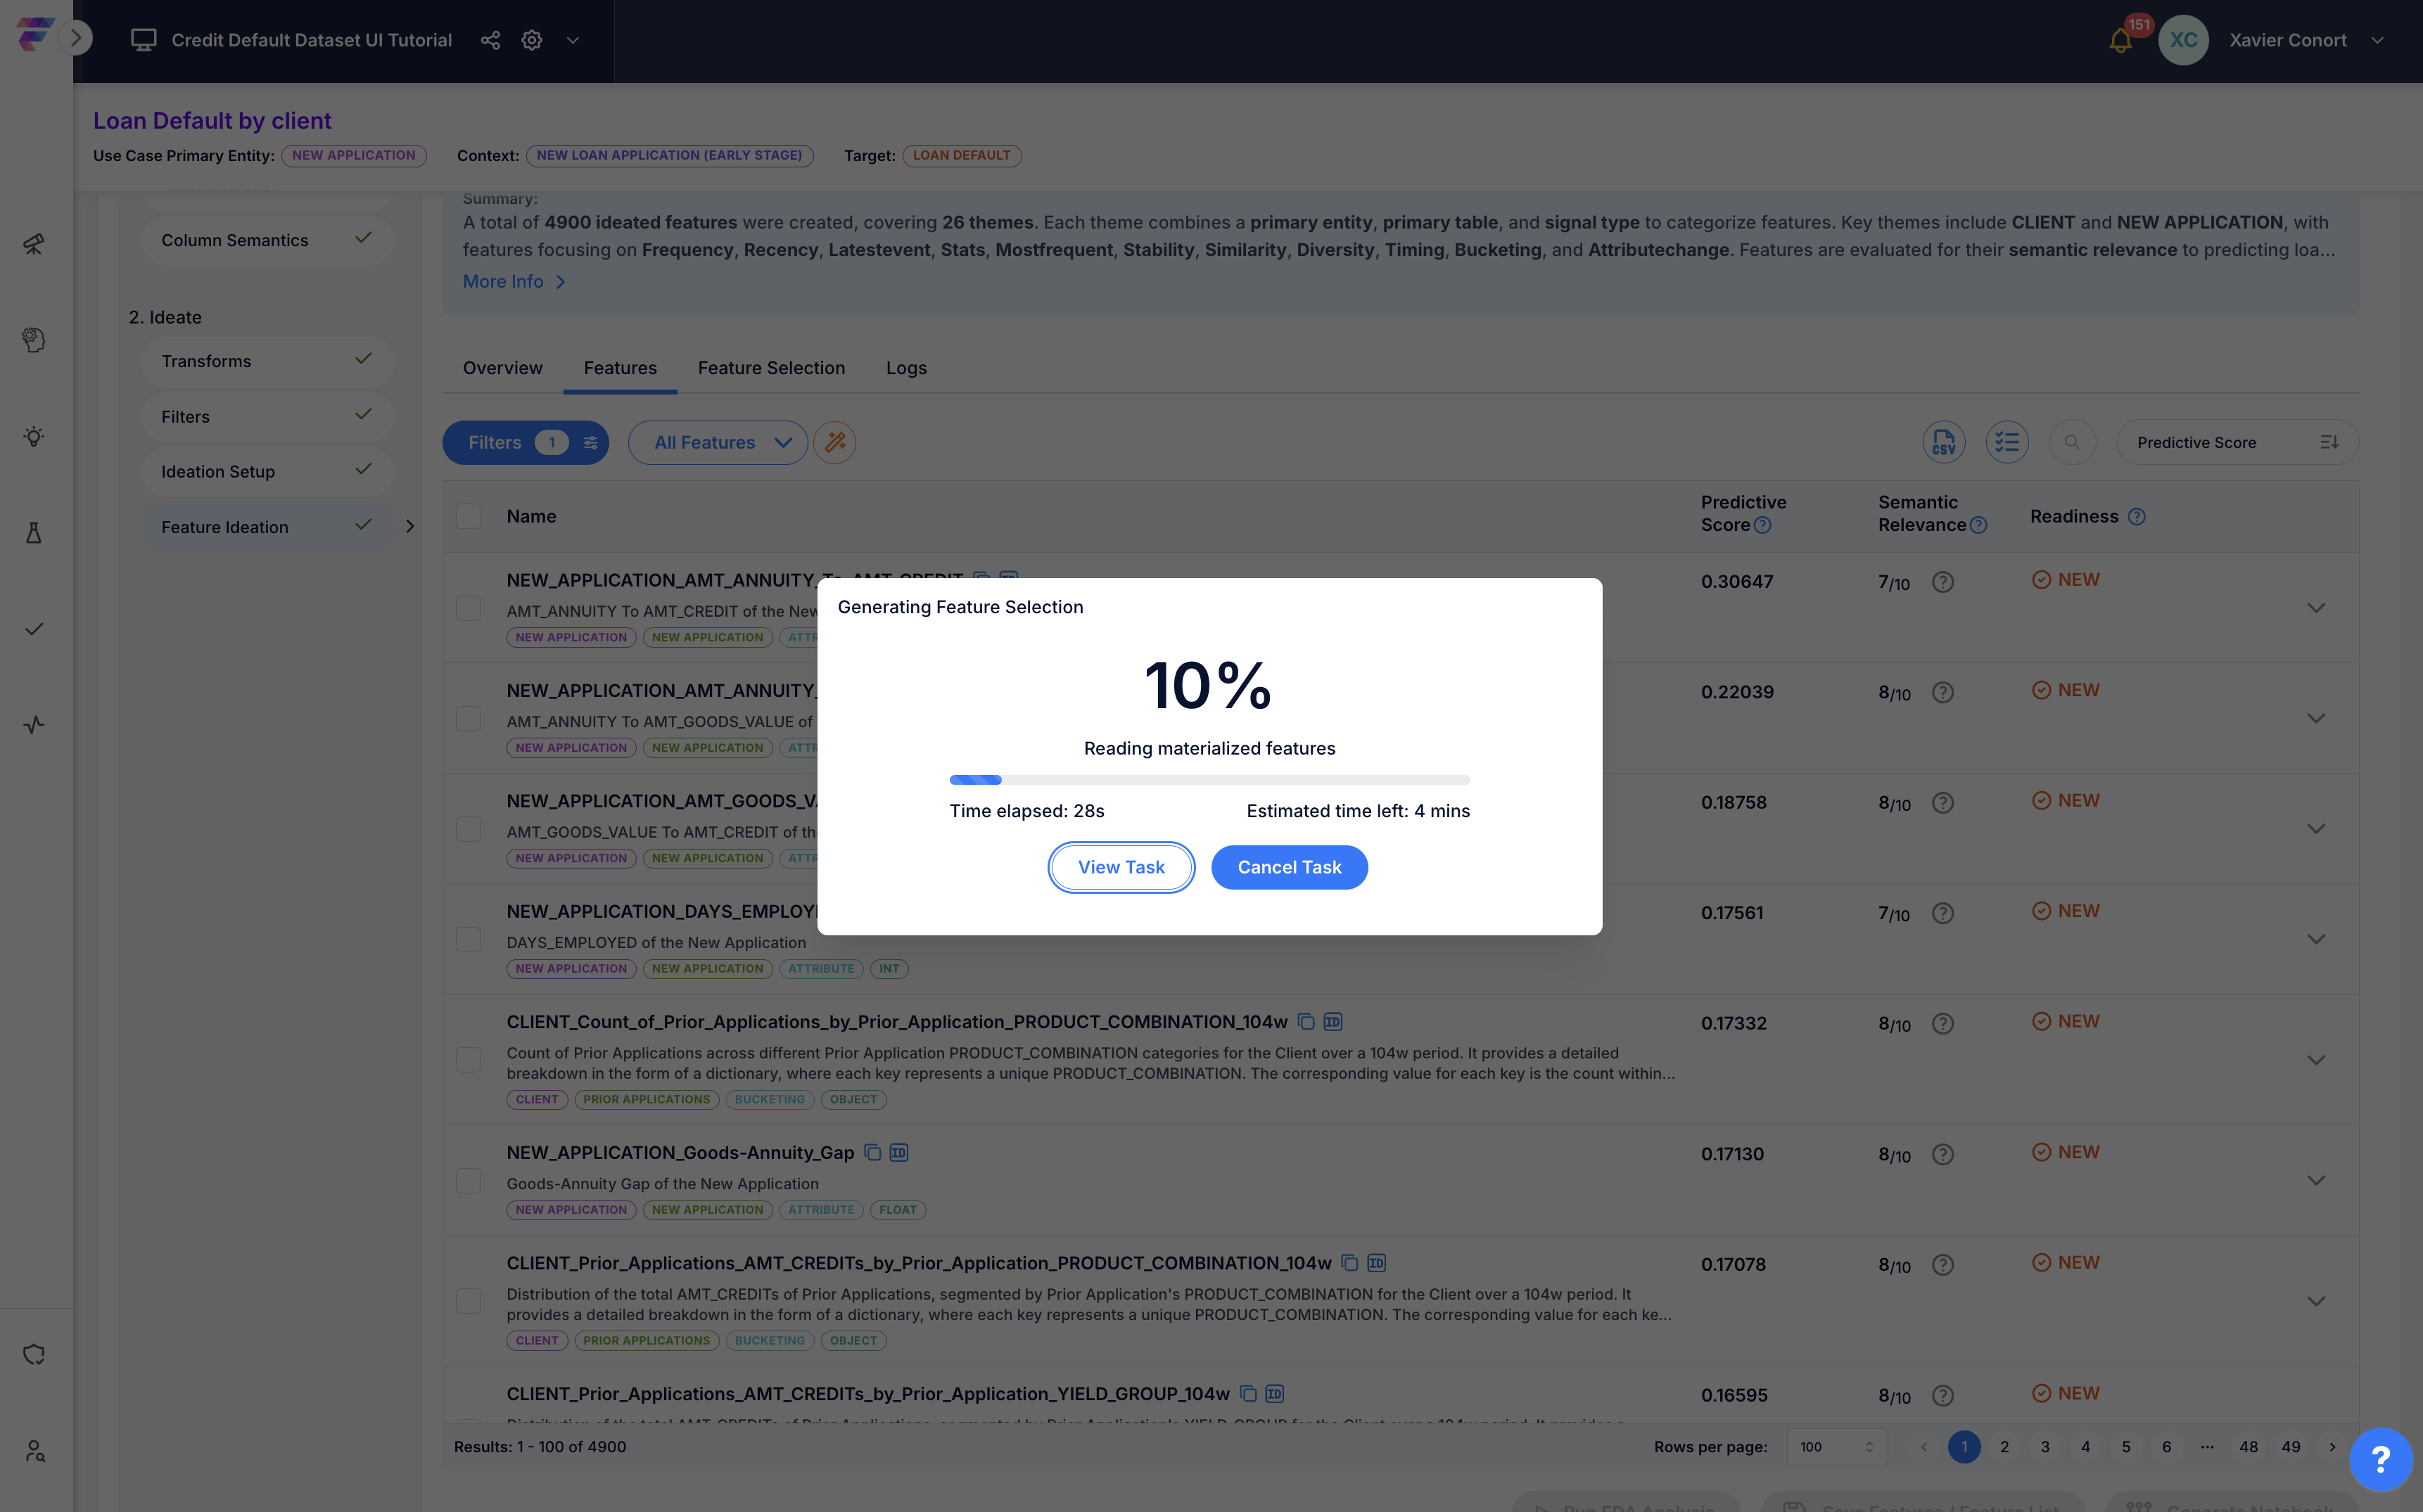The height and width of the screenshot is (1512, 2423).
Task: Go to results page 2
Action: (x=2005, y=1447)
